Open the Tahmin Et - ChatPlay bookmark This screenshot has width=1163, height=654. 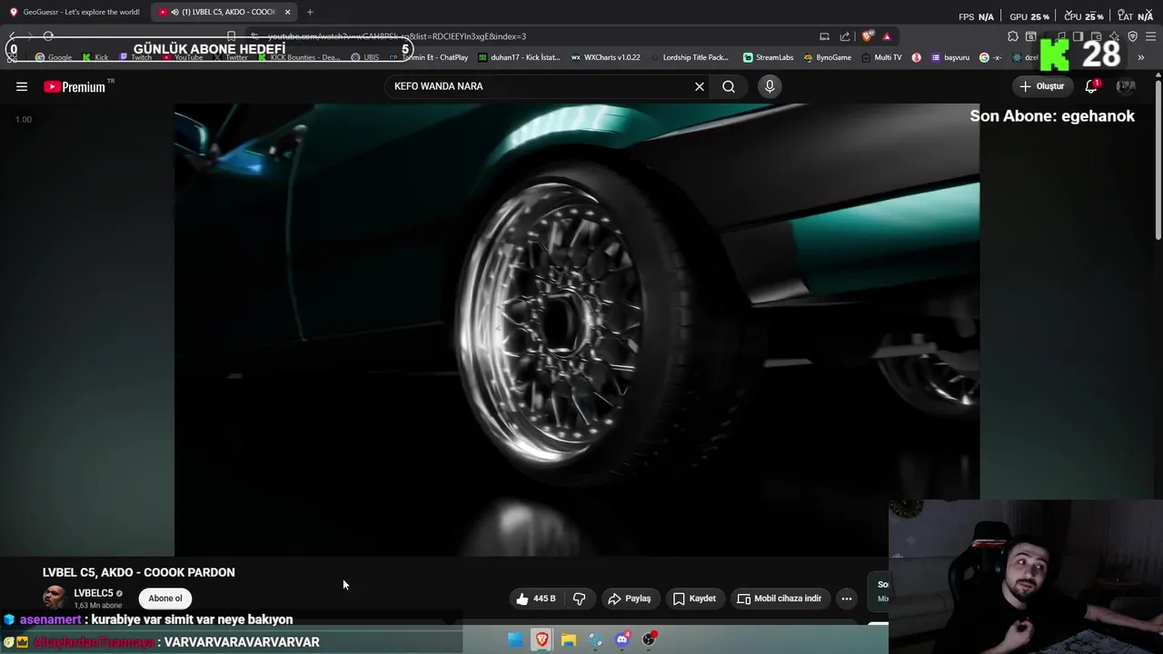[429, 57]
